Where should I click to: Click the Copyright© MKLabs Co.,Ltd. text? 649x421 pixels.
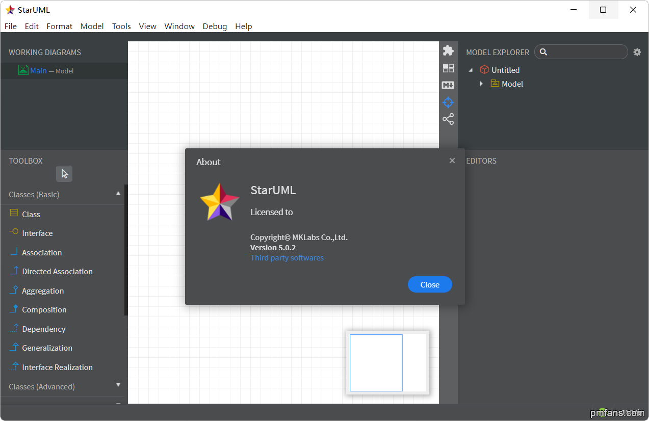point(299,238)
